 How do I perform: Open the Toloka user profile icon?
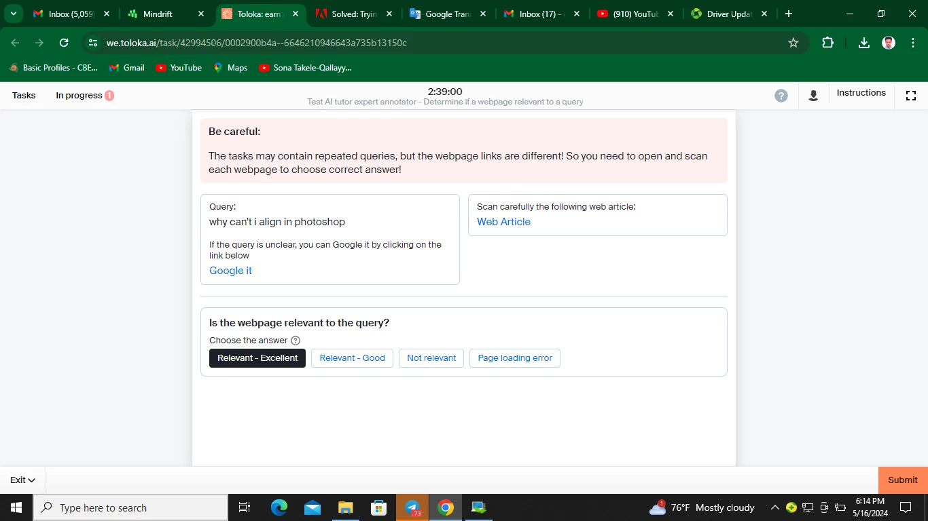pyautogui.click(x=813, y=96)
